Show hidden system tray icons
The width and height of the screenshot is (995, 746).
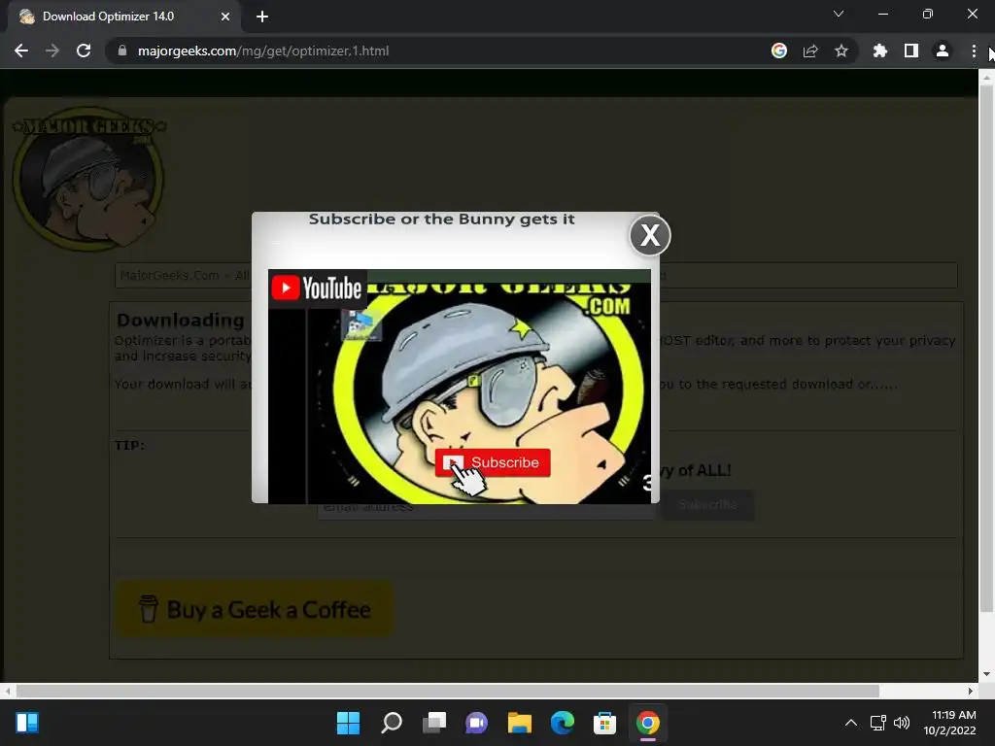851,723
